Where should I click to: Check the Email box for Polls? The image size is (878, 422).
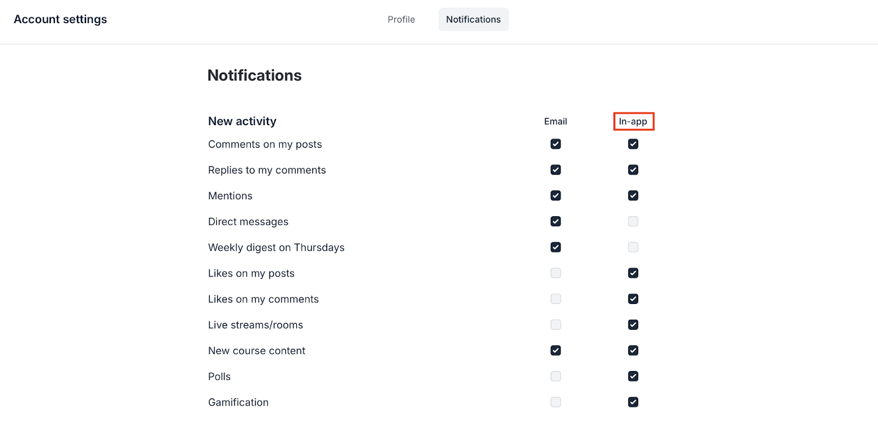555,376
